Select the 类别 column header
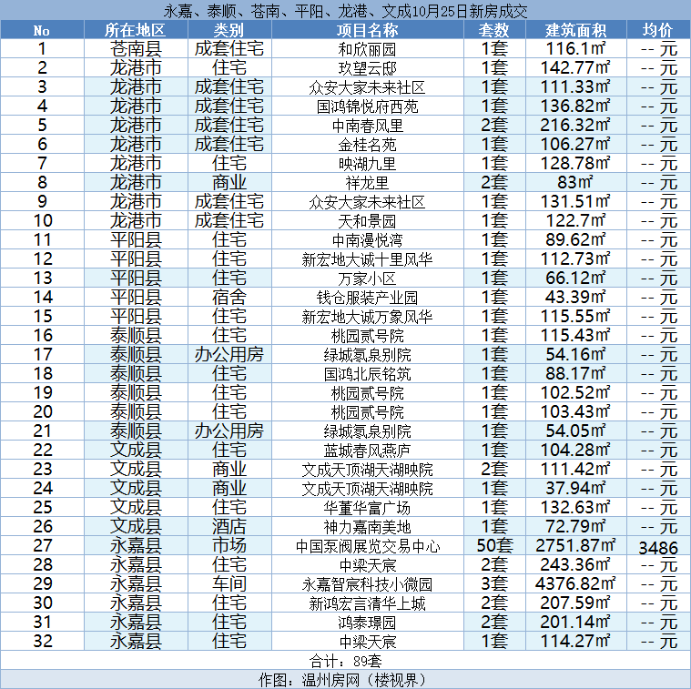Viewport: 691px width, 689px height. [229, 29]
